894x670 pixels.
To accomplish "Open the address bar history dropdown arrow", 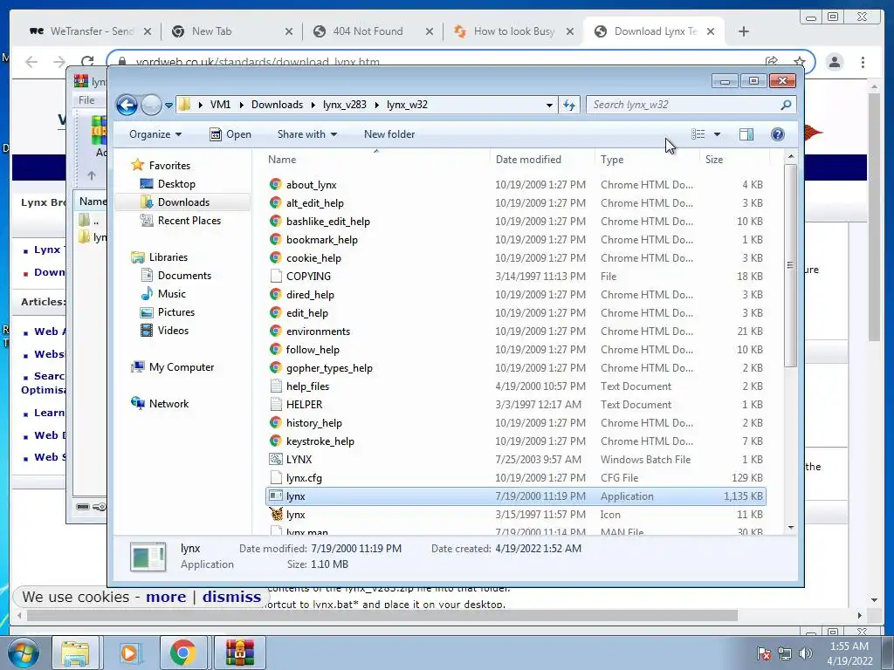I will tap(549, 106).
